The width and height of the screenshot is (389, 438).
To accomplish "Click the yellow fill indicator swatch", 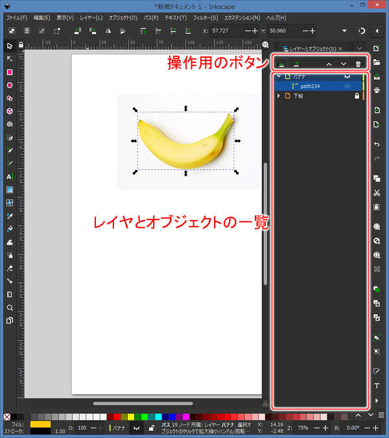I will click(40, 424).
